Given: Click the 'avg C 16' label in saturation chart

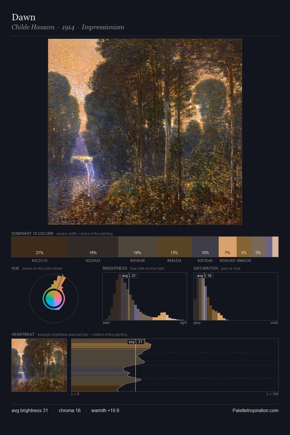Looking at the screenshot, I should coord(204,276).
